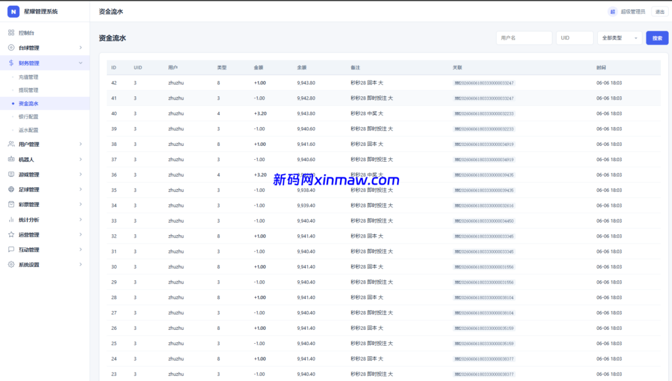This screenshot has width=672, height=381.
Task: Click the 彩票管理 ticket icon
Action: pos(11,204)
